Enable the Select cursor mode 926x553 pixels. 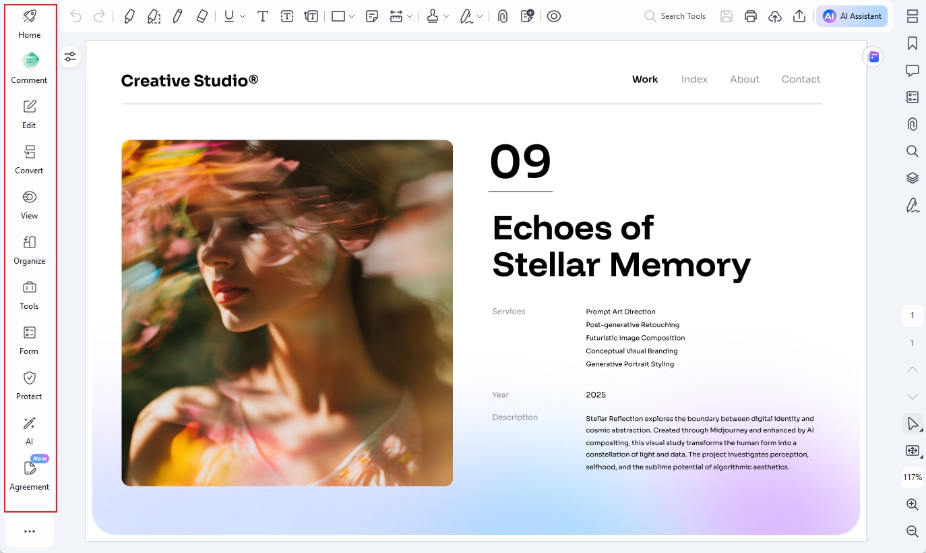[x=913, y=424]
